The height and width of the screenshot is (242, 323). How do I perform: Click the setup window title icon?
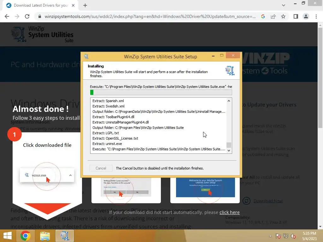86,56
